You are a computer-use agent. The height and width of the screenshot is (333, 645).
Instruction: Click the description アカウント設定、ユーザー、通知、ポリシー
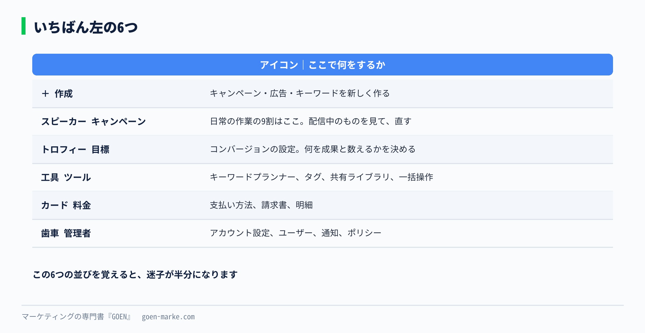(x=296, y=233)
